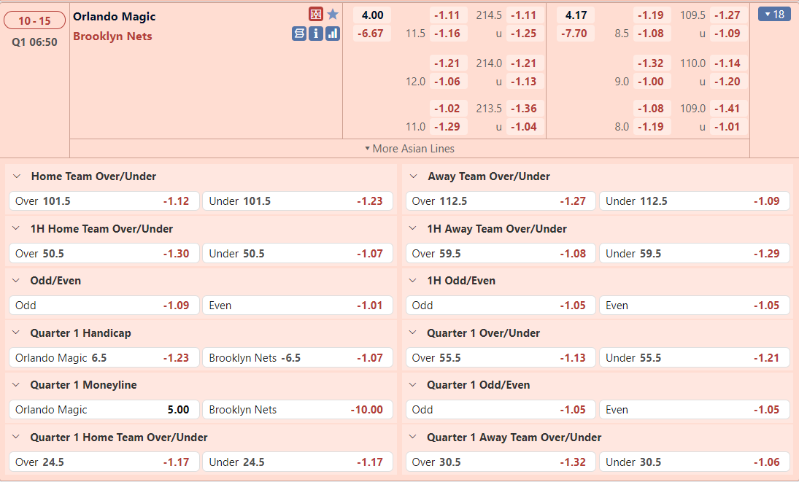Bet Brooklyn Nets Quarter 1 moneyline -10.00
The width and height of the screenshot is (799, 482).
tap(298, 410)
